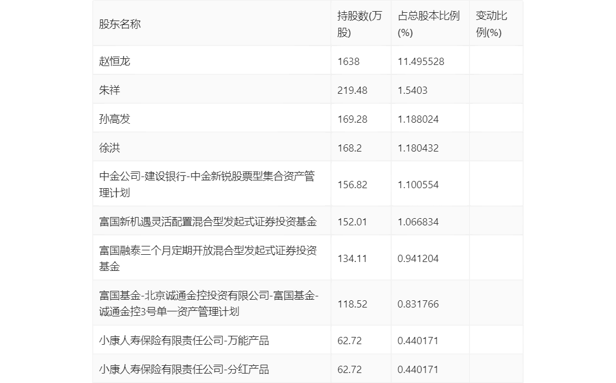Select shareholder name 赵恒龙

pos(114,61)
